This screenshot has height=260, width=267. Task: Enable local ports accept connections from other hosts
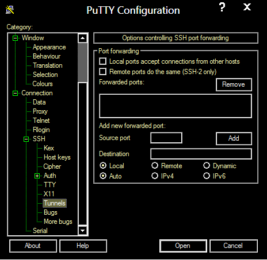point(103,61)
